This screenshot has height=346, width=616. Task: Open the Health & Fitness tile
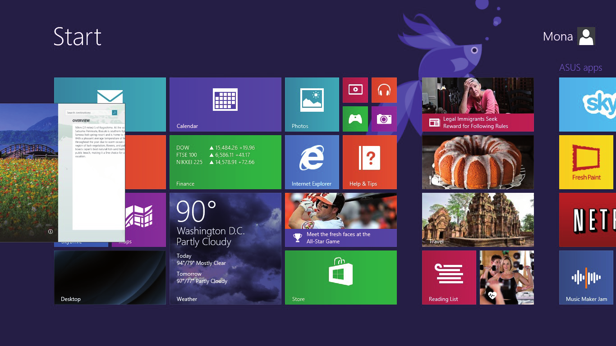(507, 278)
